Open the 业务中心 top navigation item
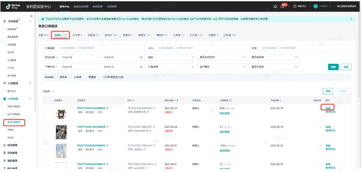Image resolution: width=361 pixels, height=172 pixels. click(64, 6)
